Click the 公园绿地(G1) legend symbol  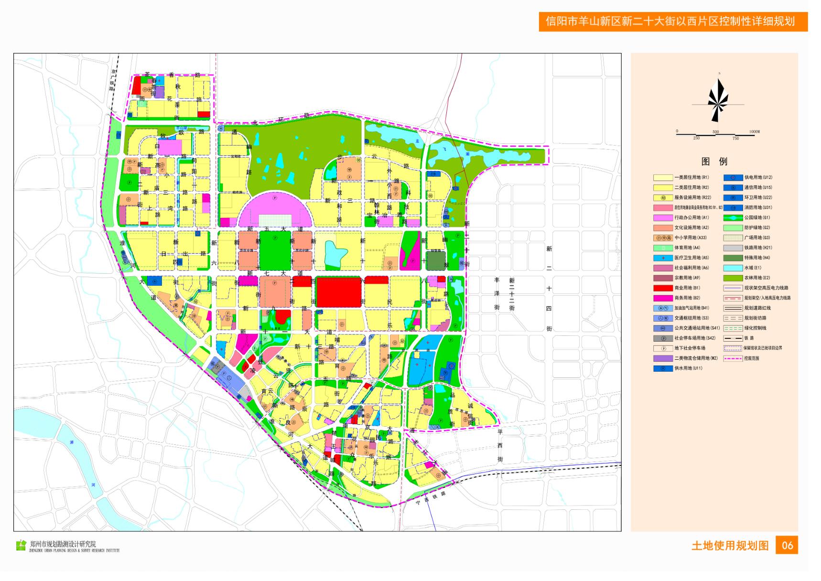[x=733, y=217]
